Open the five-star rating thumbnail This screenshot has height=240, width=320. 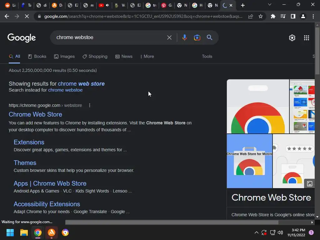[294, 161]
